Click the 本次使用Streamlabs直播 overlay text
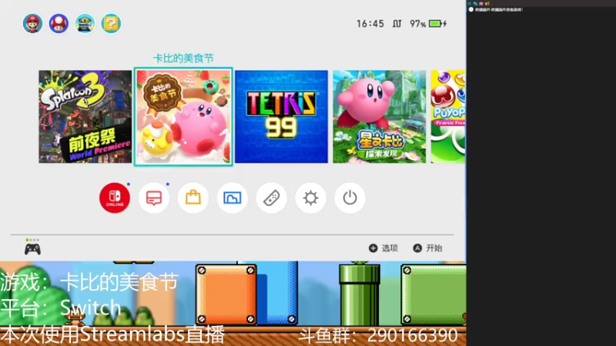This screenshot has height=346, width=616. click(112, 334)
